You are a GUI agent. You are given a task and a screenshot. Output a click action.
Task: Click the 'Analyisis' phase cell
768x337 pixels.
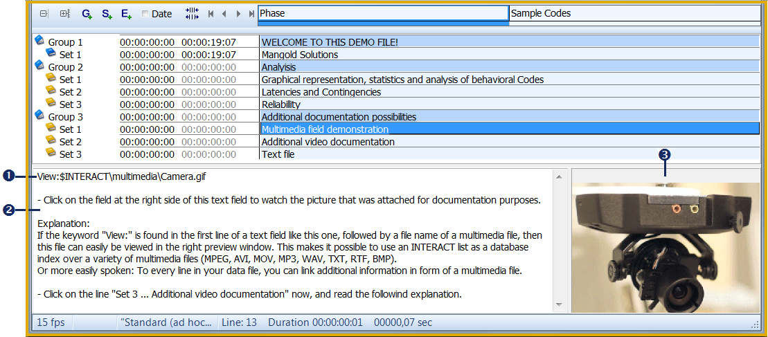click(510, 67)
